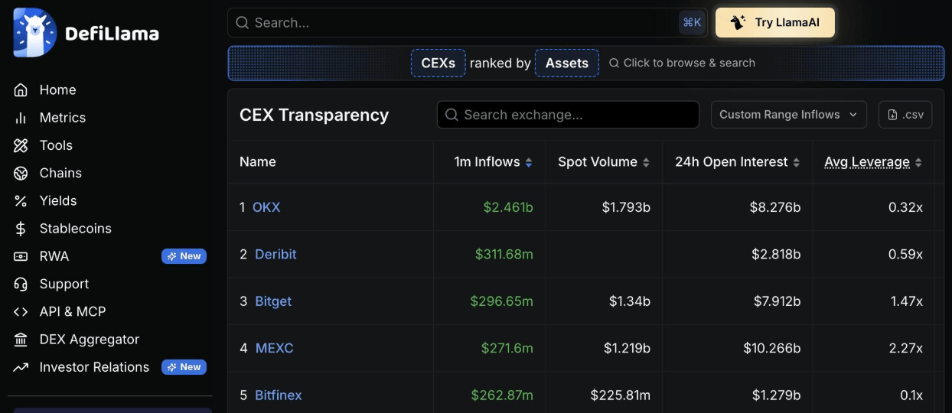Sort table by Spot Volume arrows
Screen dimensions: 952x413
pyautogui.click(x=646, y=162)
